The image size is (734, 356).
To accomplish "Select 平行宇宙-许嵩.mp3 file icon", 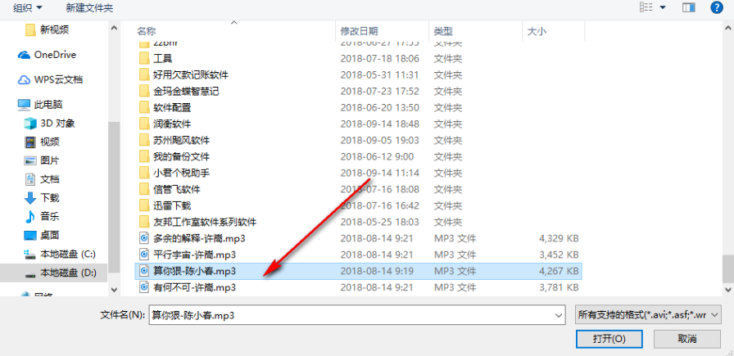I will click(144, 255).
